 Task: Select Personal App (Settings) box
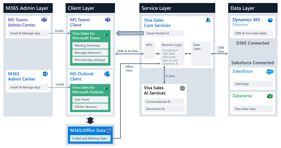click(90, 60)
